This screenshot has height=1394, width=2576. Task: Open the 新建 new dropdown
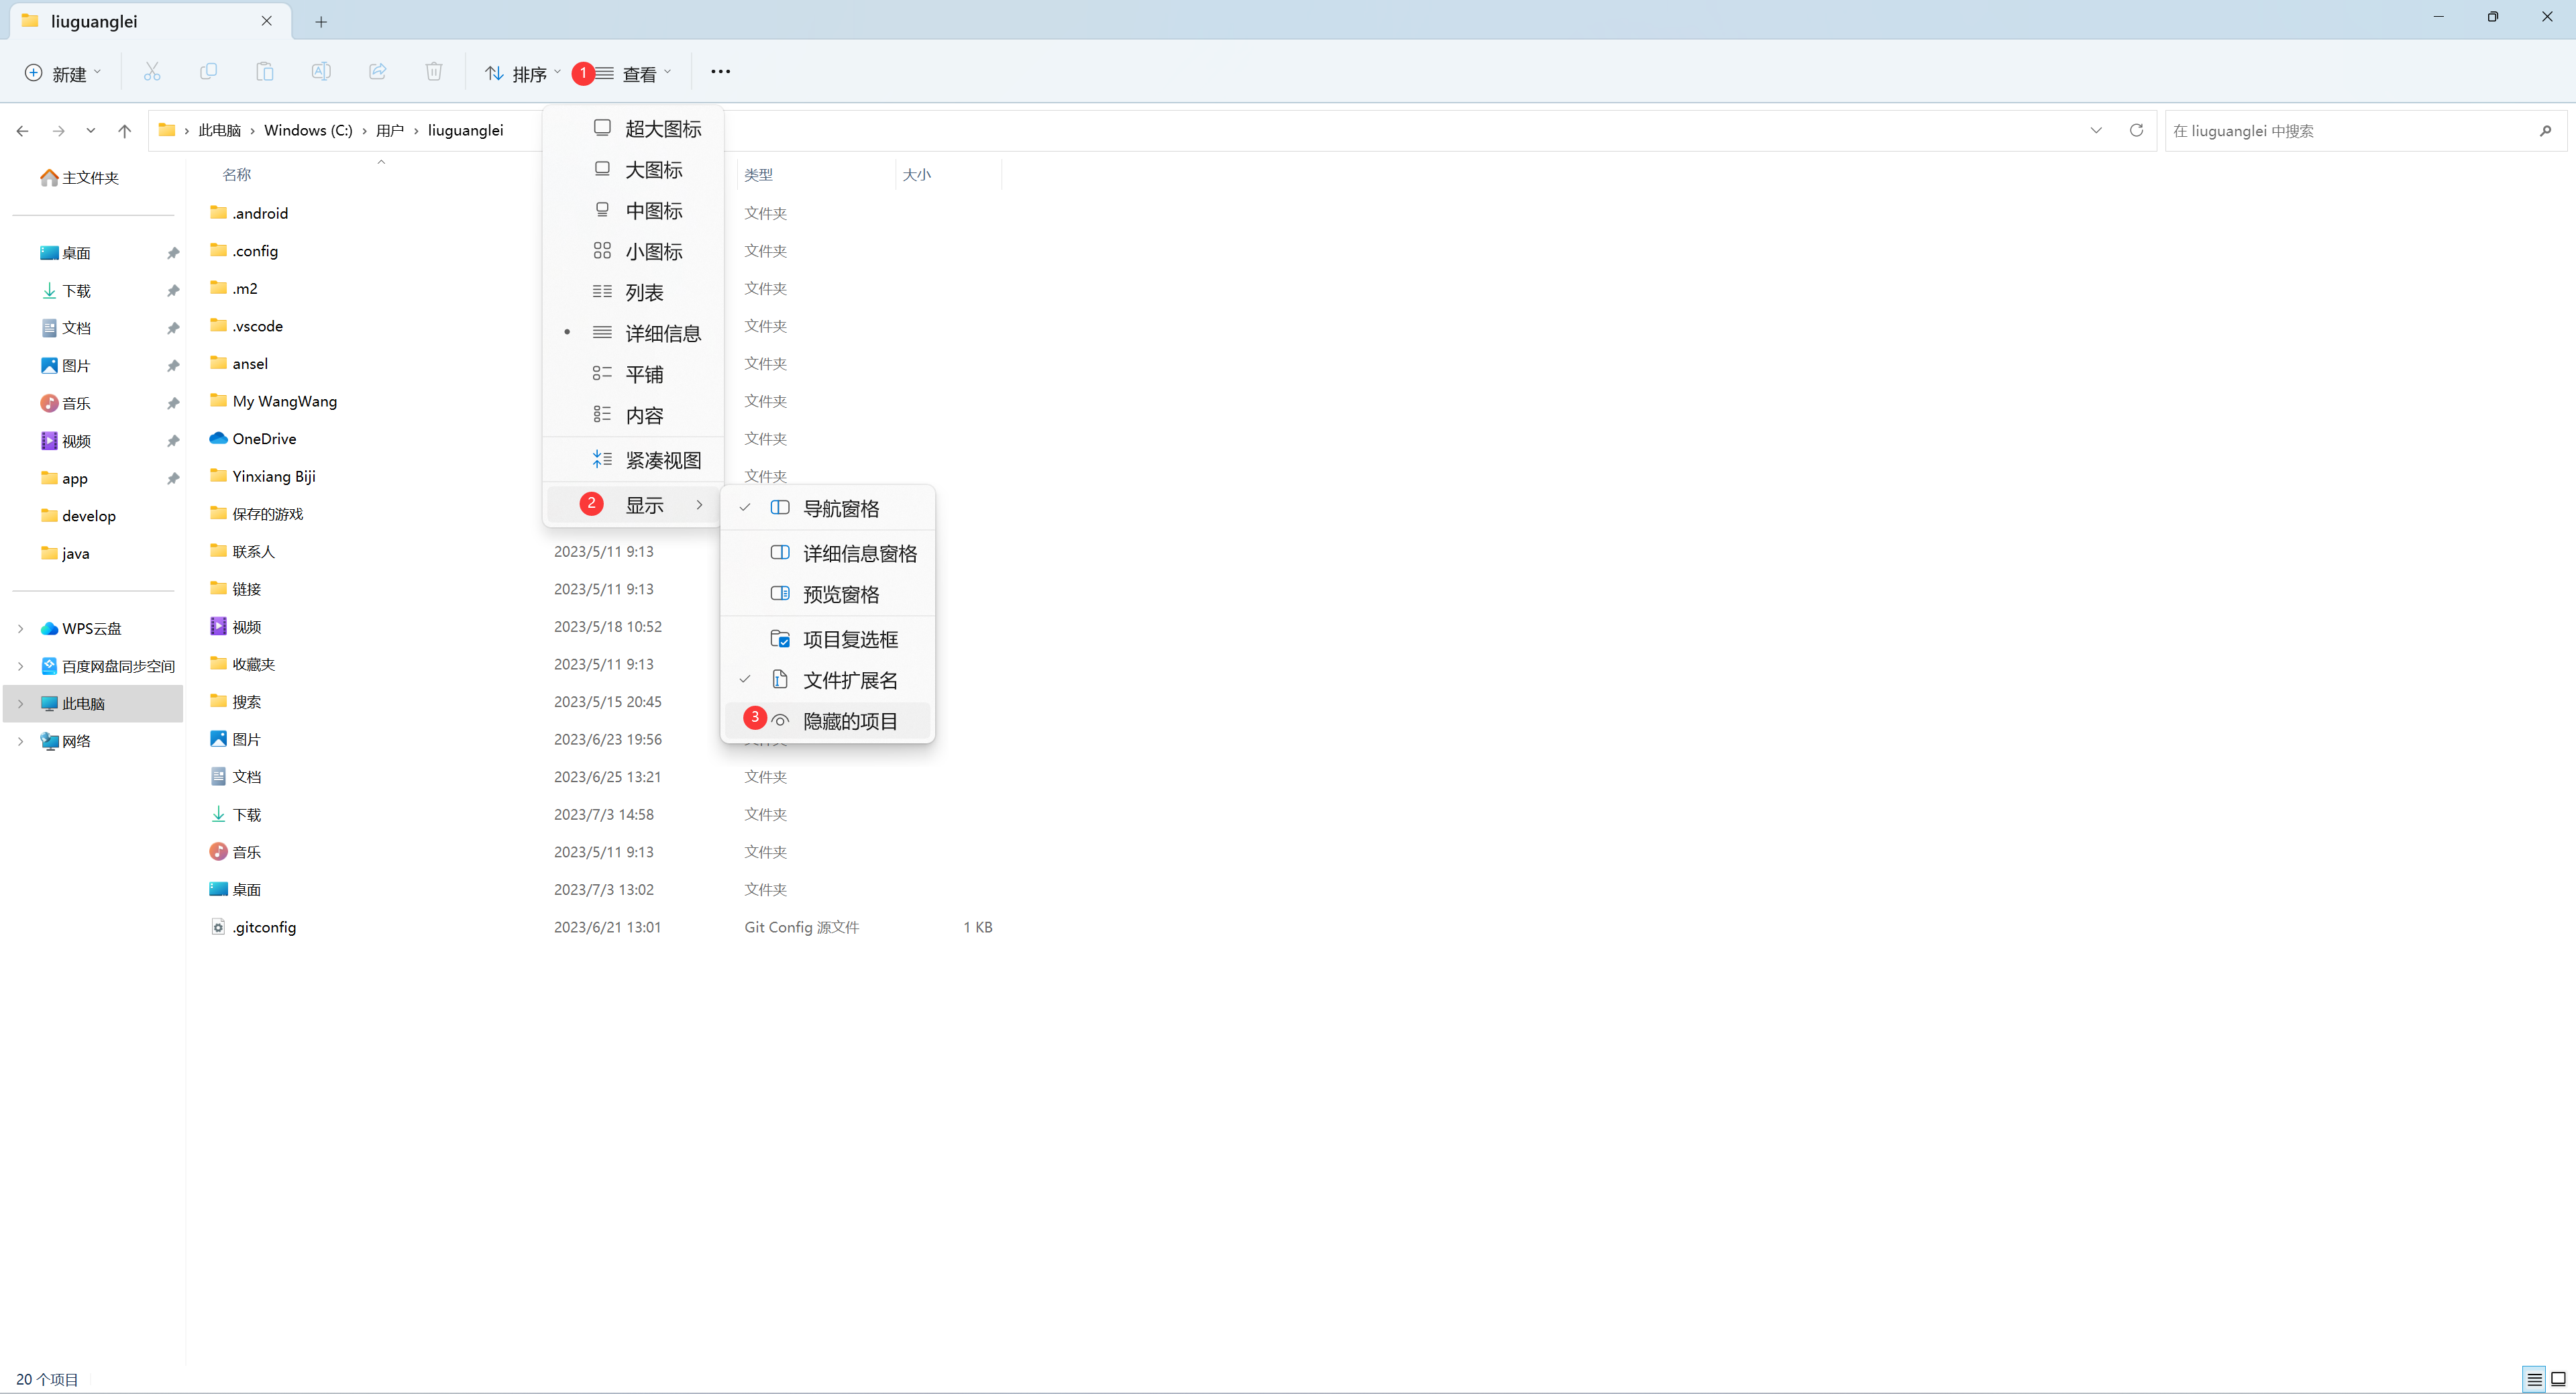click(63, 73)
